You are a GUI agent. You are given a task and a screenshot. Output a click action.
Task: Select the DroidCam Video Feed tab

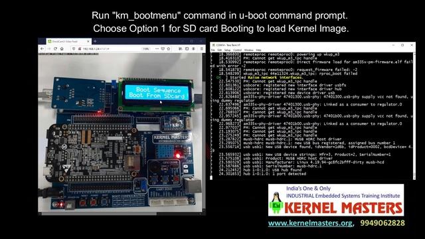[x=68, y=41]
